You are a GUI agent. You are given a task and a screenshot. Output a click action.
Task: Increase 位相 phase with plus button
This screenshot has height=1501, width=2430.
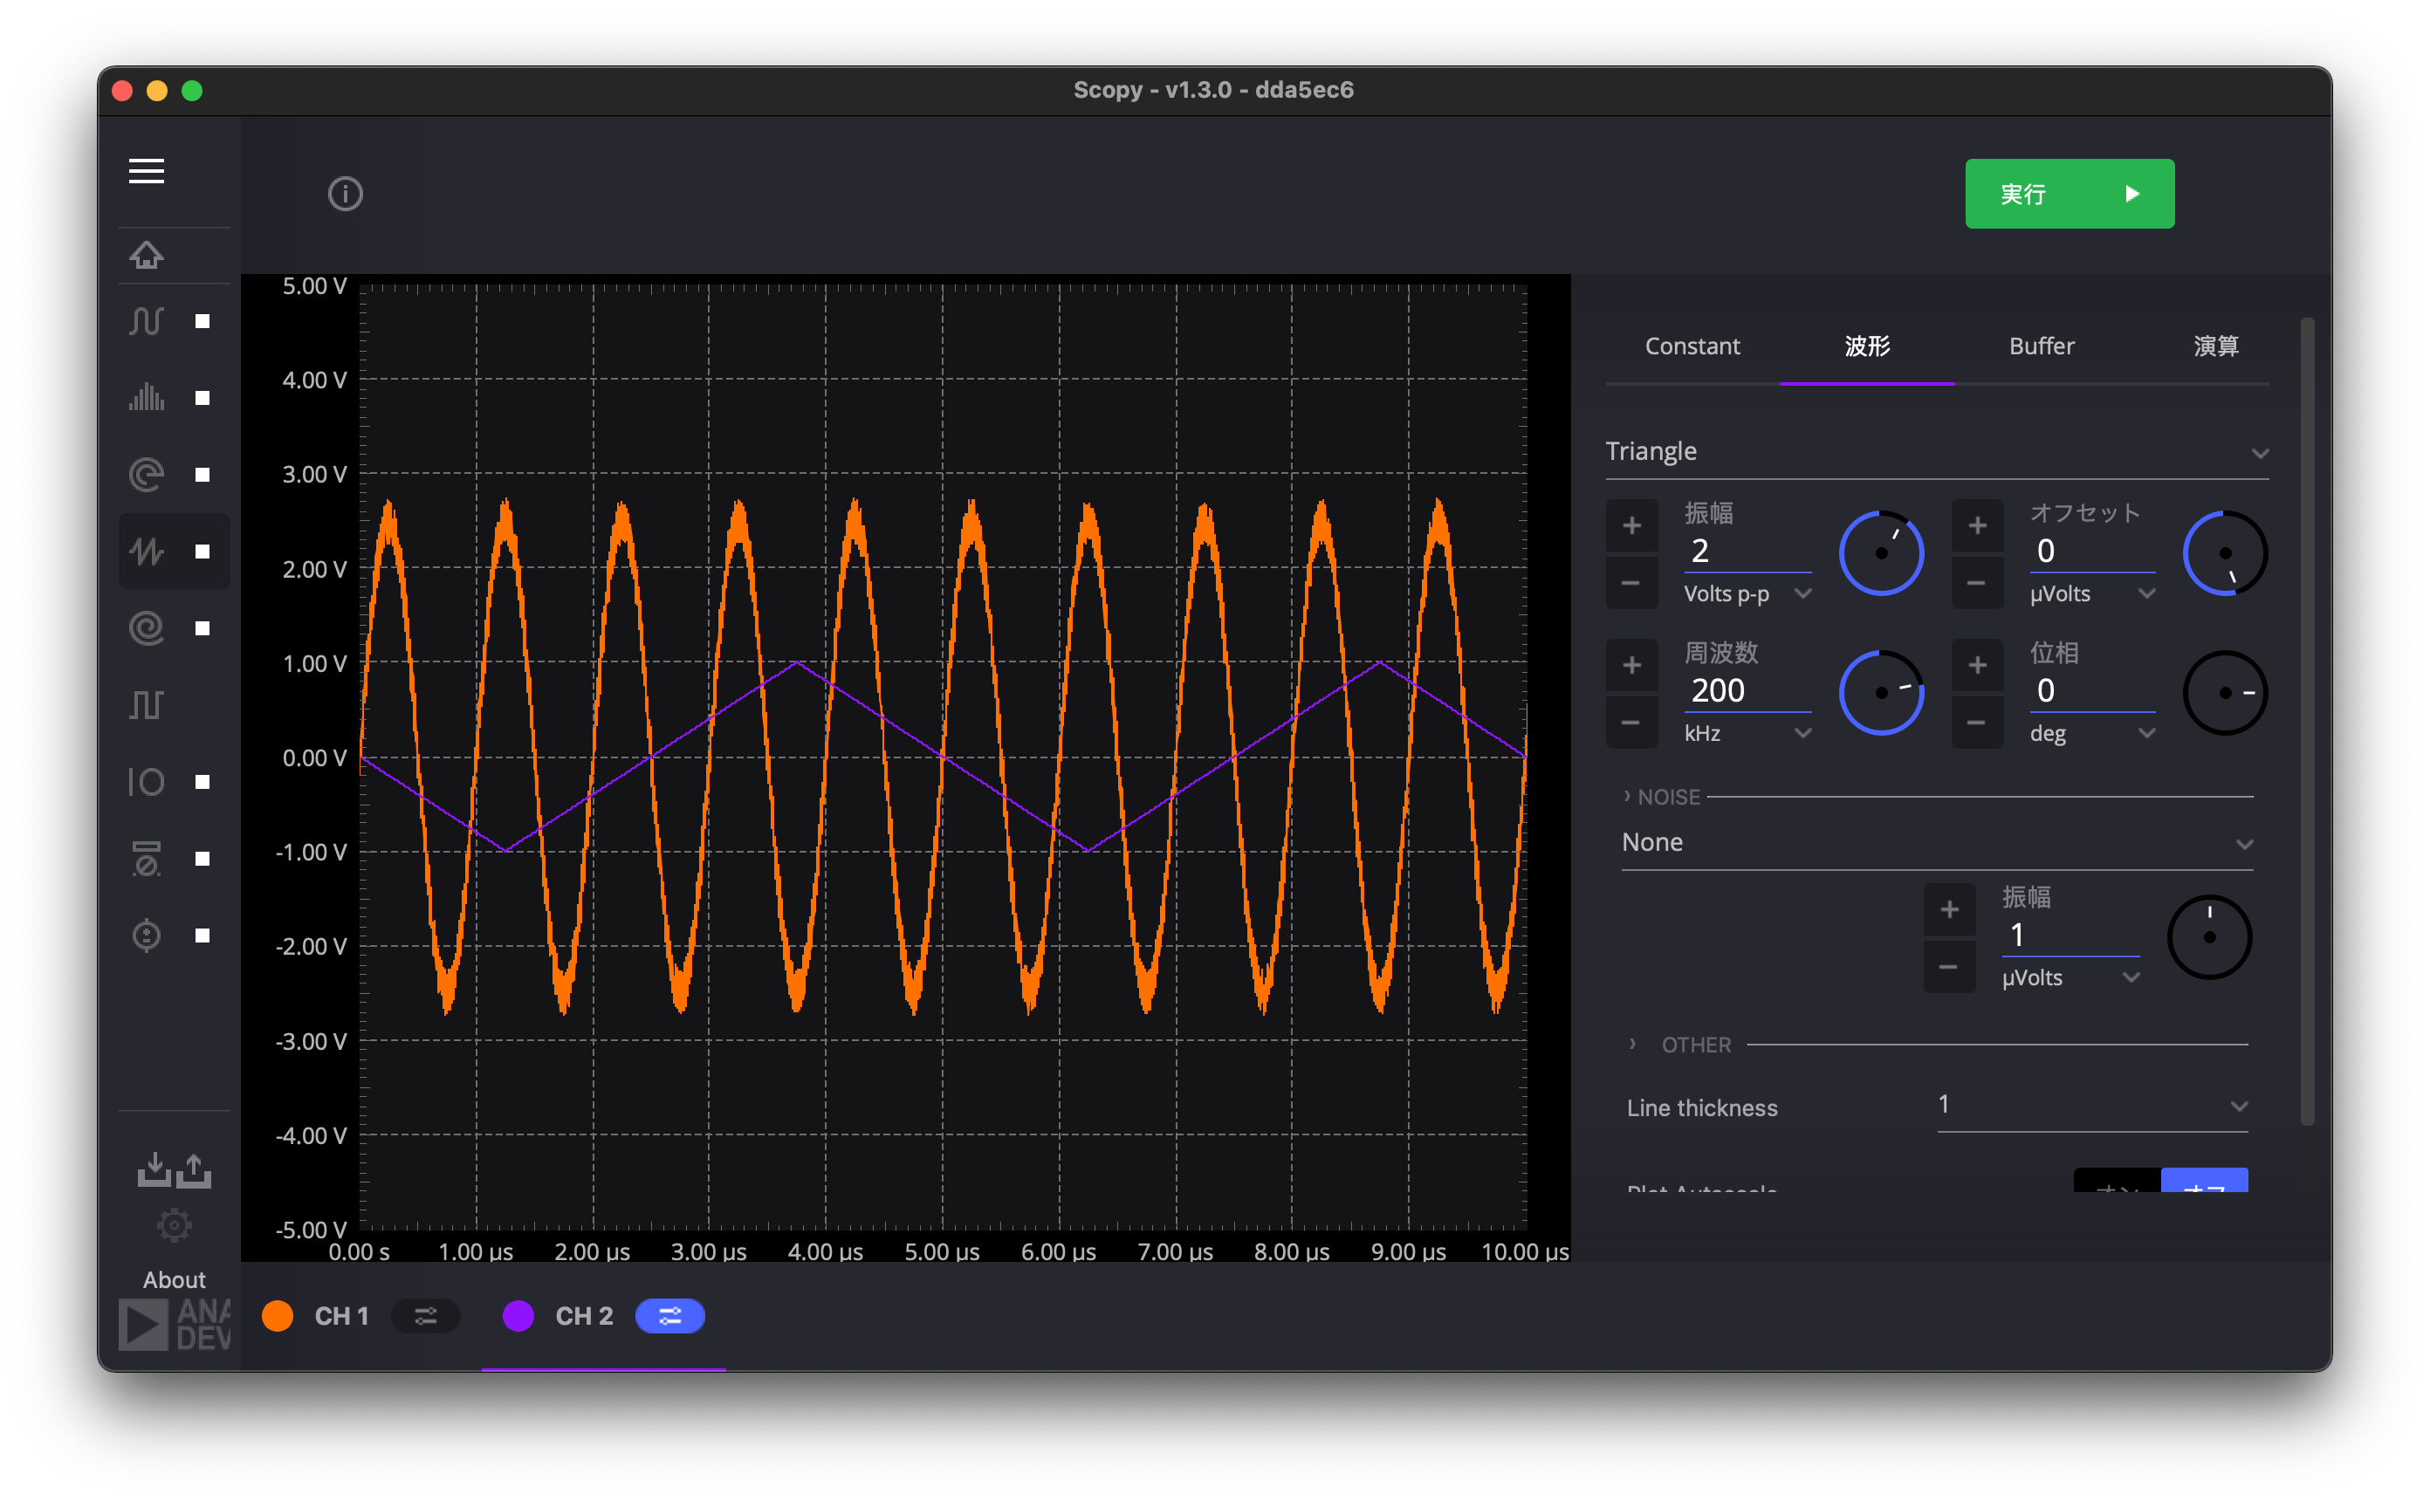[x=1976, y=664]
